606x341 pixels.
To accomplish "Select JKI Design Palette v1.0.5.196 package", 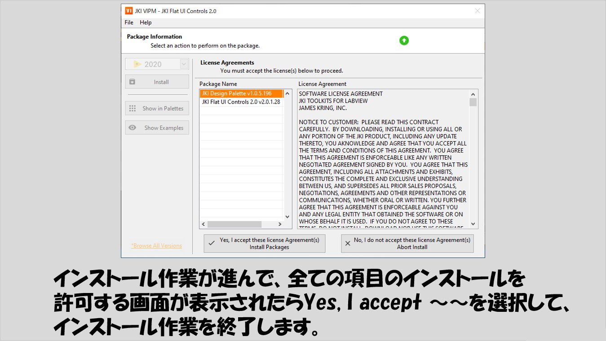I will (242, 93).
